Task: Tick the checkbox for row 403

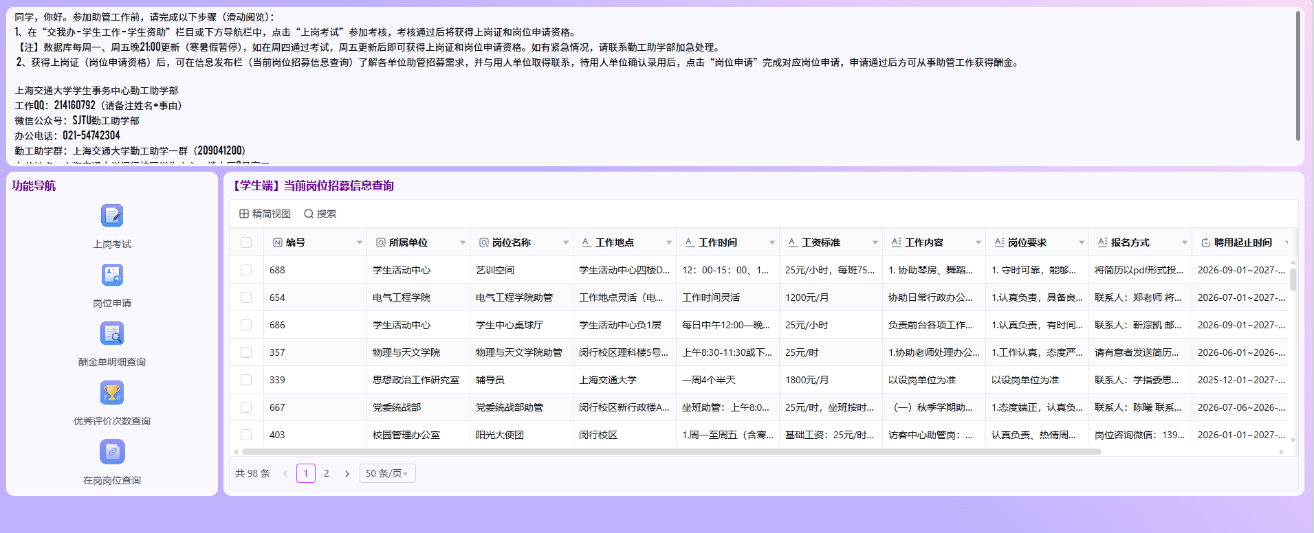Action: click(x=246, y=435)
